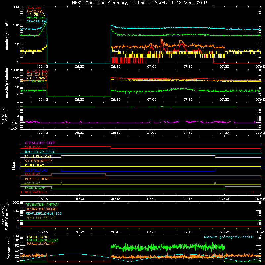Click the MAX_DET_VS_TOT legend label
This screenshot has width=265, height=265.
(x=41, y=243)
